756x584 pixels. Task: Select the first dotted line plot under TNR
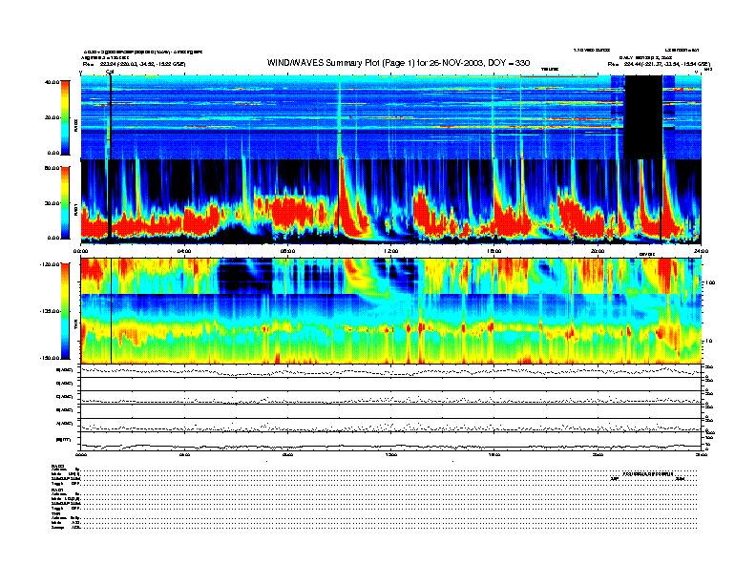pos(391,370)
